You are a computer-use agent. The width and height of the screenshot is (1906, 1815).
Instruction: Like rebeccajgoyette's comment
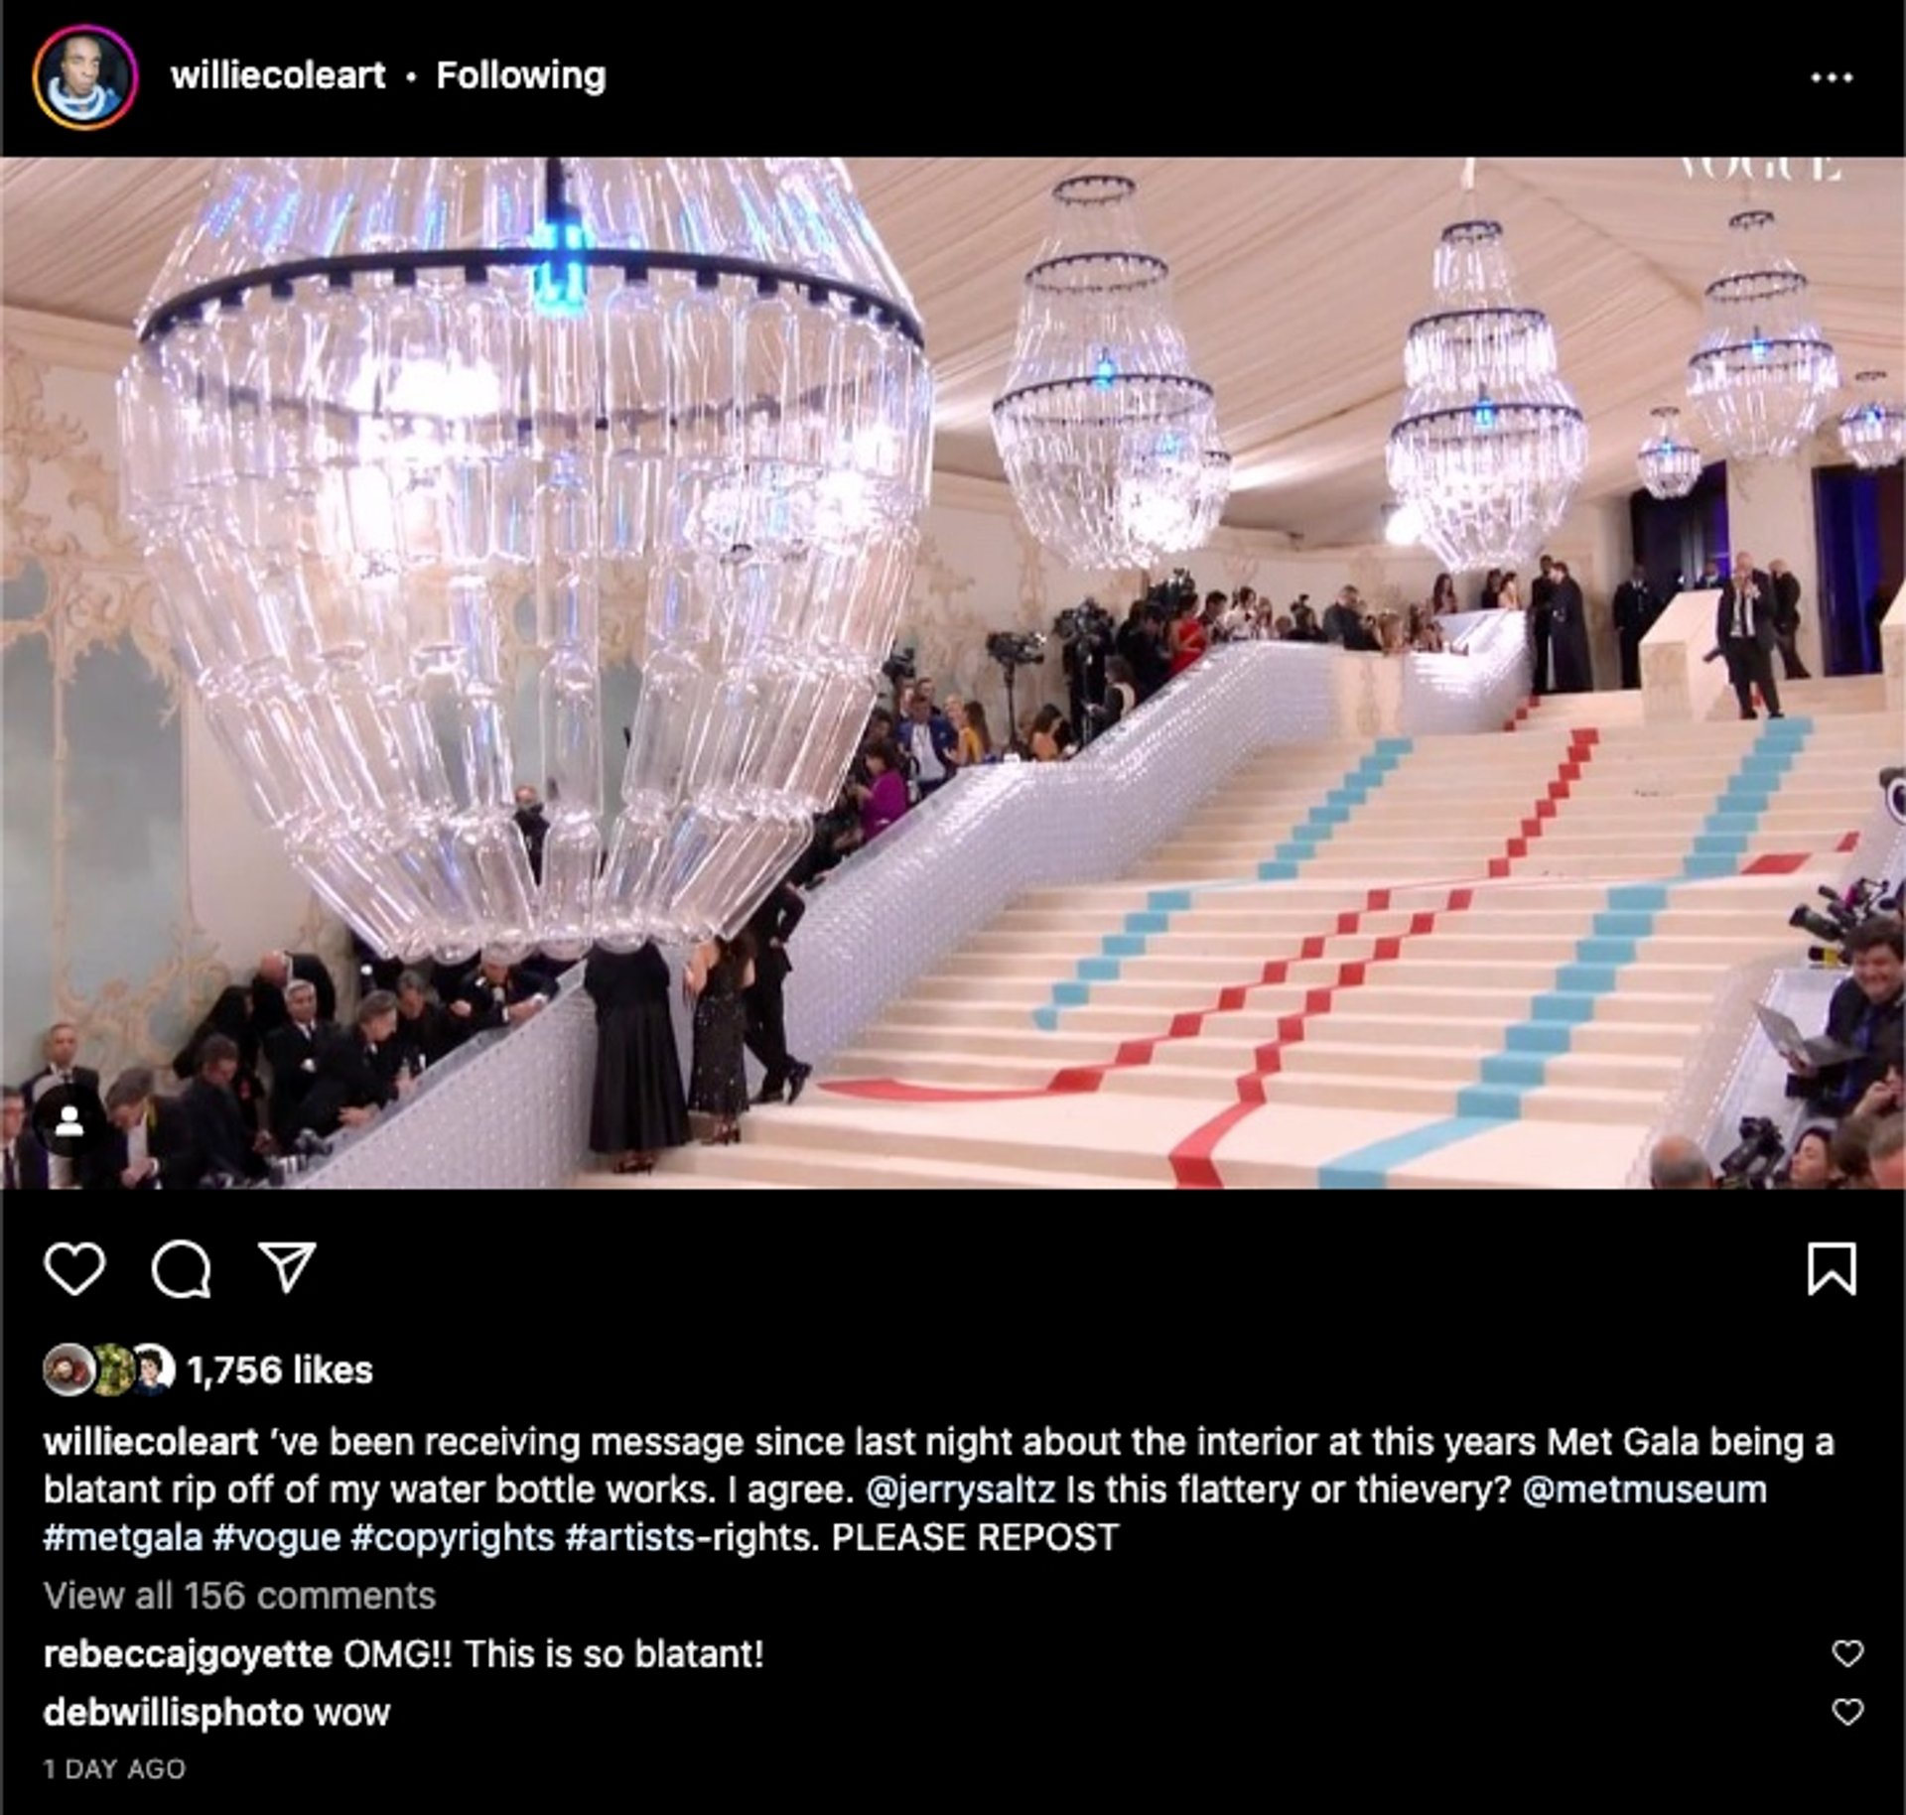[1846, 1654]
